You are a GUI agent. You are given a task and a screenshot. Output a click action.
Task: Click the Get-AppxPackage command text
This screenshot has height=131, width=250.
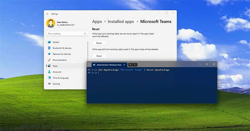coord(109,70)
